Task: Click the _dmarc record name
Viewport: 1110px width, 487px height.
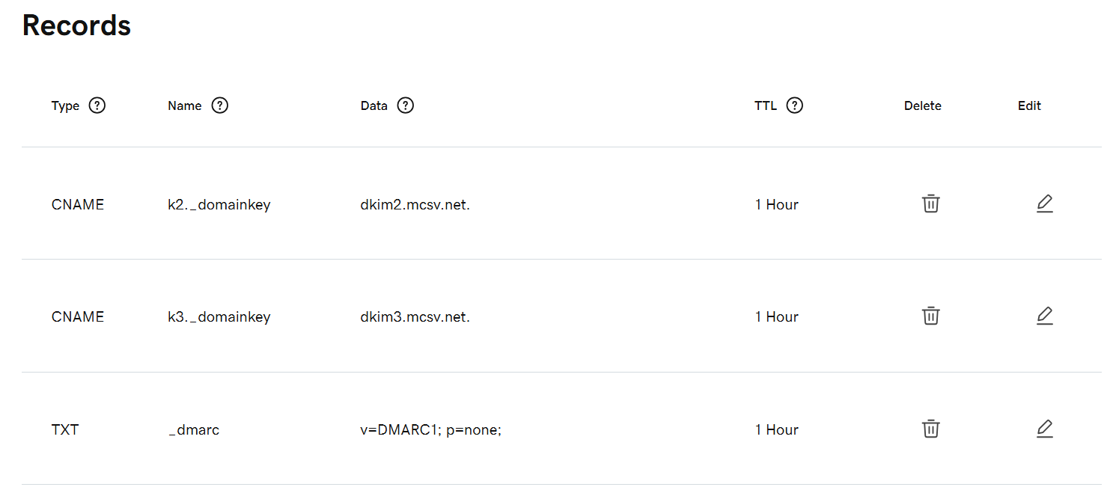Action: [194, 430]
